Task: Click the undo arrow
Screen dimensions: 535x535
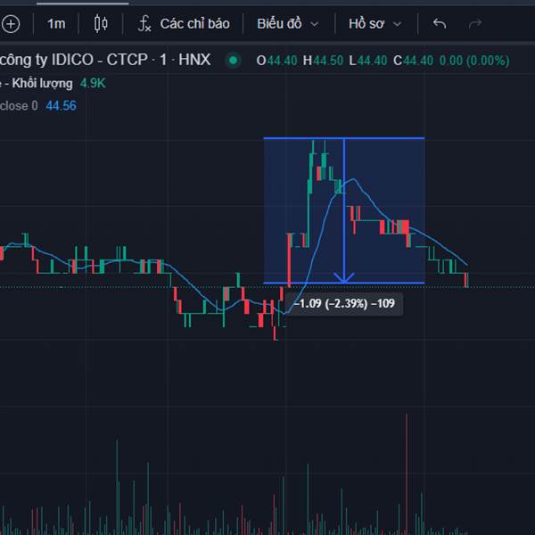Action: [x=440, y=24]
